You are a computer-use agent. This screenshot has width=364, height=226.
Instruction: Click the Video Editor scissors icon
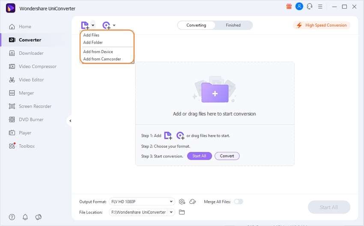tap(12, 80)
